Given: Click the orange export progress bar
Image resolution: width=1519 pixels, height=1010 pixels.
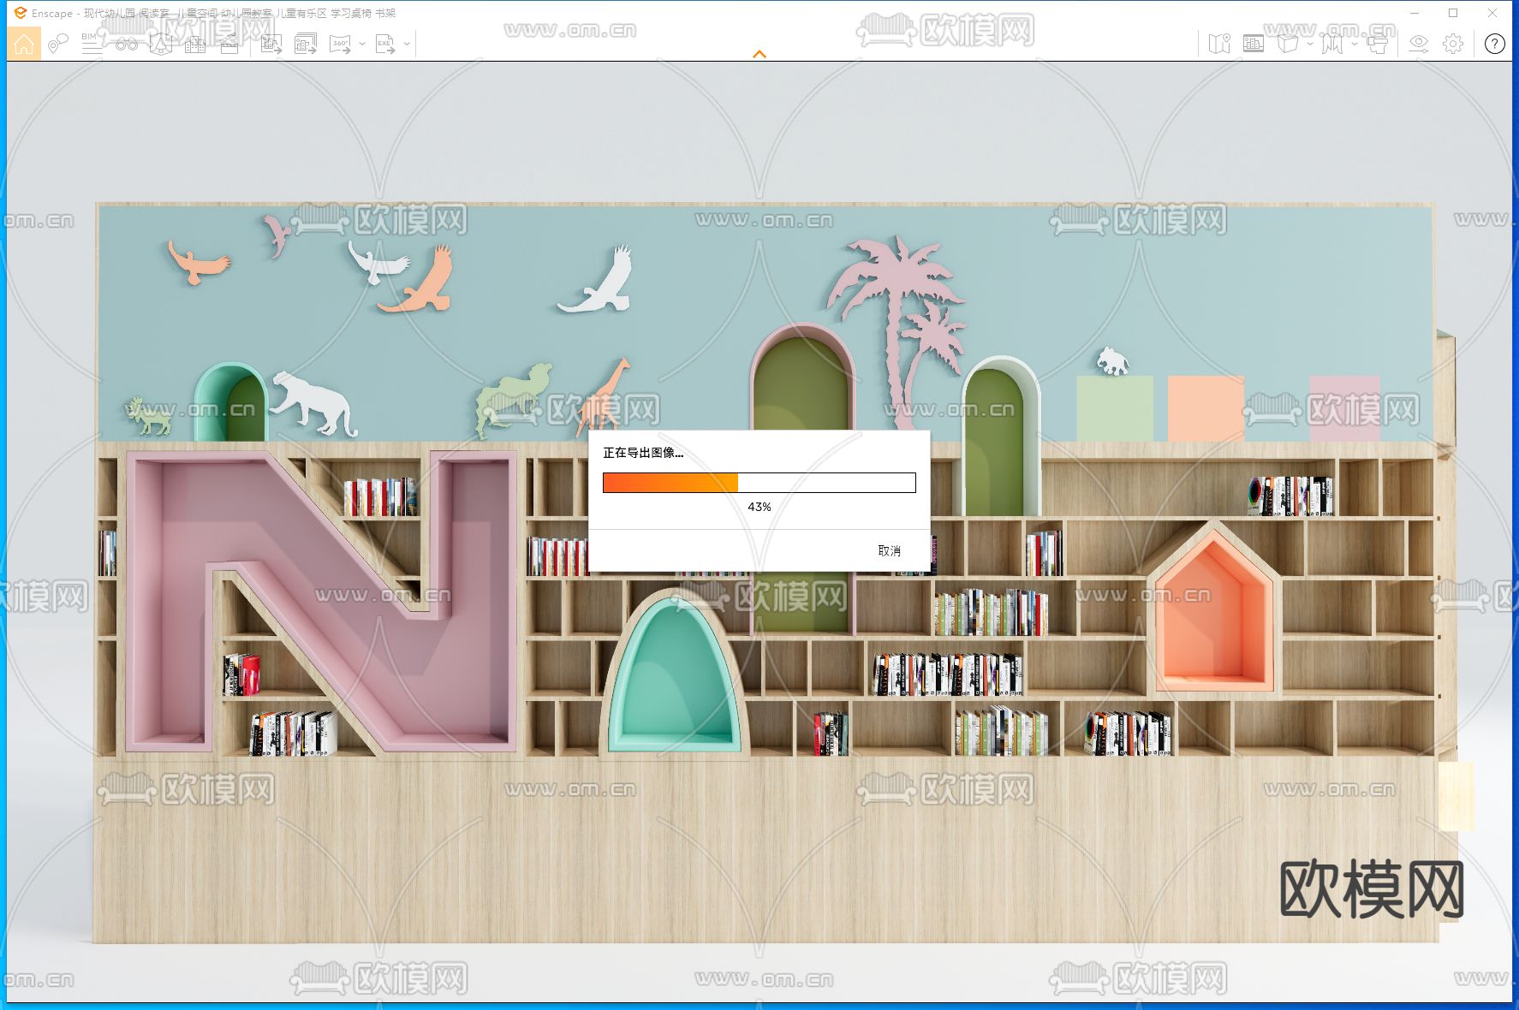Looking at the screenshot, I should 759,483.
